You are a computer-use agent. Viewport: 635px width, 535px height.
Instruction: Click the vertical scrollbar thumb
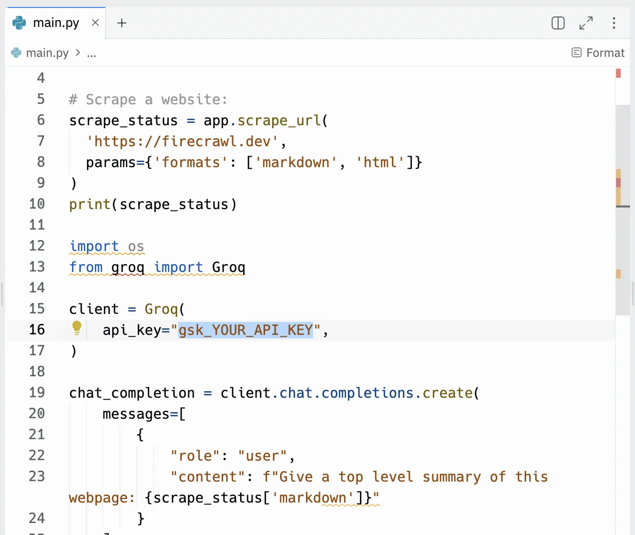(x=623, y=210)
